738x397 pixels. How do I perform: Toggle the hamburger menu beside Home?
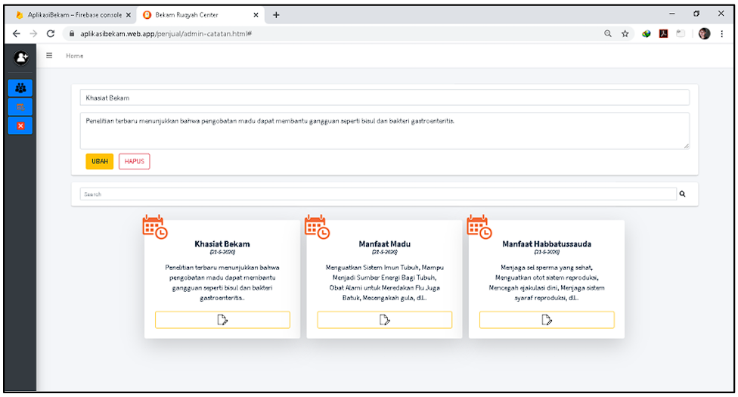[50, 55]
